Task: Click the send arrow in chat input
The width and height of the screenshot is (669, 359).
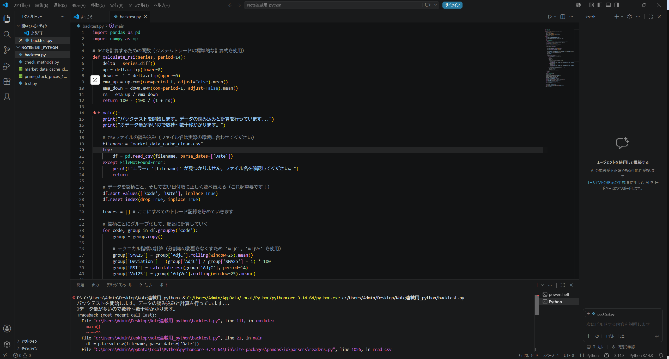Action: 657,336
